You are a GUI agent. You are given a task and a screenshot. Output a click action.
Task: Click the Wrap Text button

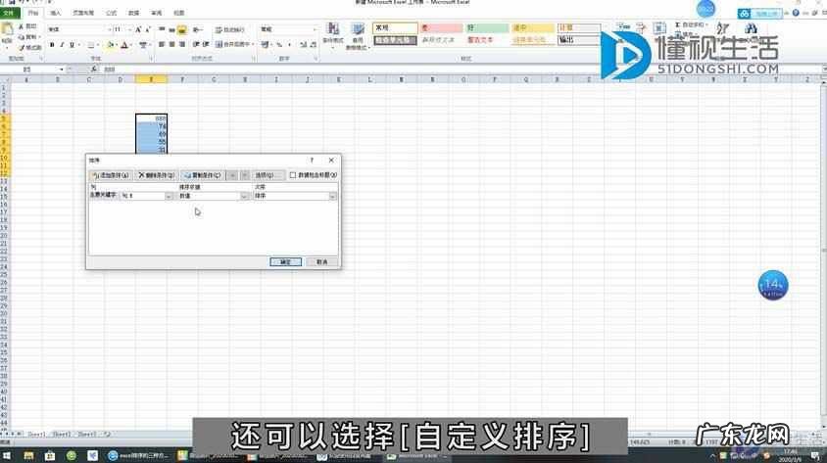pos(230,29)
